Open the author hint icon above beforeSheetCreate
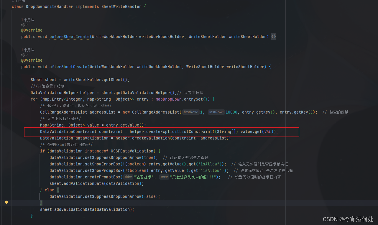This screenshot has height=225, width=378. point(24,25)
